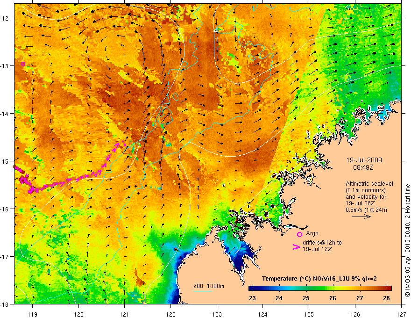Screen dimensions: 411x318
Task: Click the 'drifters@12h to' legend text
Action: (x=322, y=243)
